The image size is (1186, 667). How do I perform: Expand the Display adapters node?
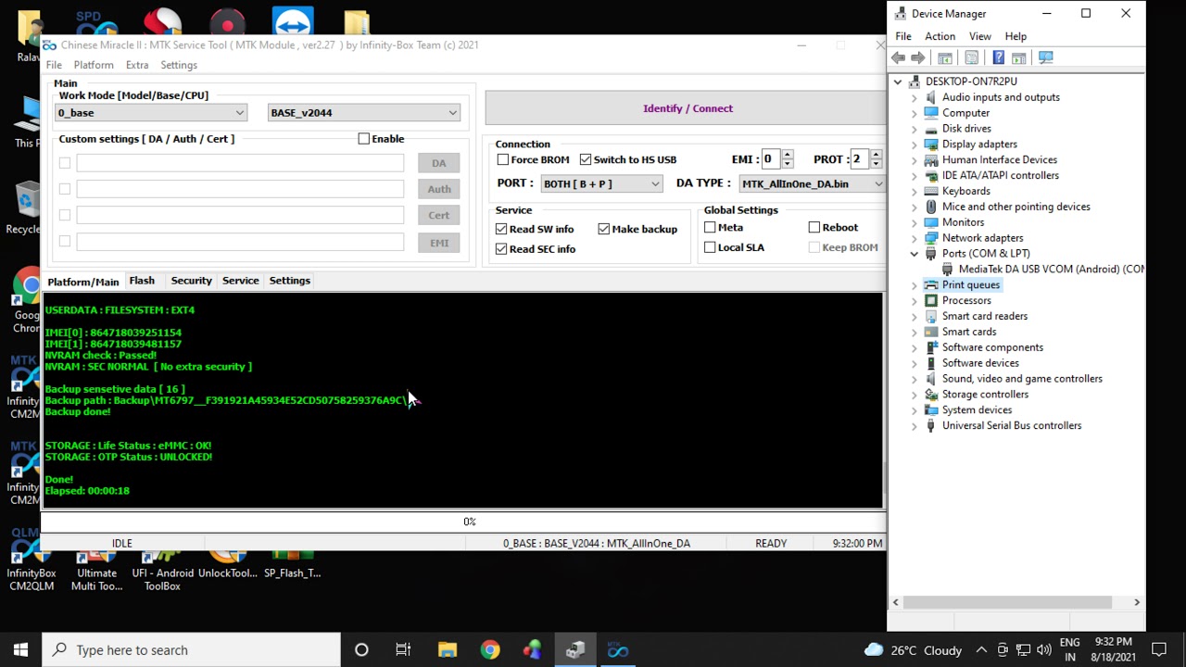pyautogui.click(x=915, y=145)
